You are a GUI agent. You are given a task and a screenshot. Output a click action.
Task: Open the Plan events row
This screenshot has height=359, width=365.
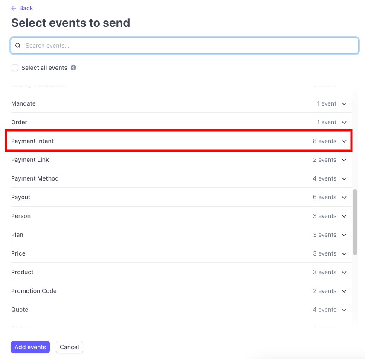[x=181, y=235]
